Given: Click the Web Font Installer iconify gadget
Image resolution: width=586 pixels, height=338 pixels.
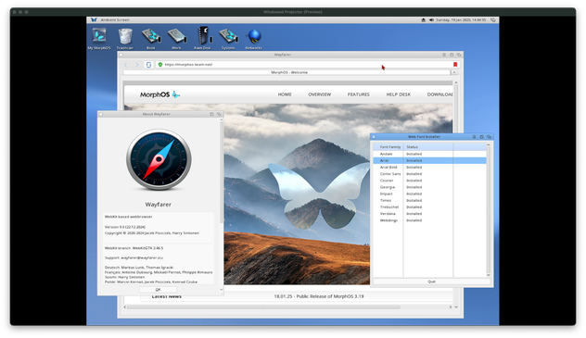Looking at the screenshot, I should click(474, 137).
